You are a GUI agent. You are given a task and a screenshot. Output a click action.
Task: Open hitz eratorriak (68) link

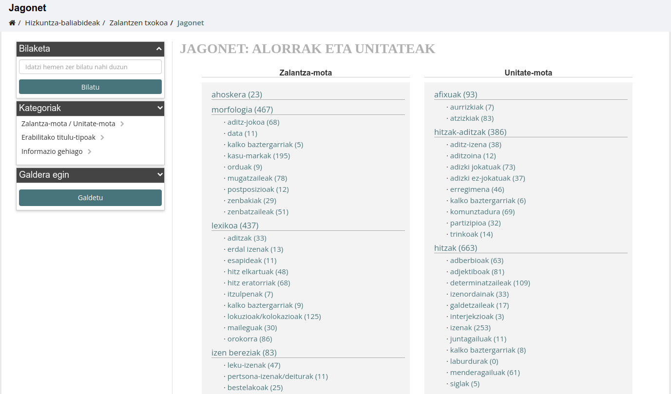click(259, 283)
